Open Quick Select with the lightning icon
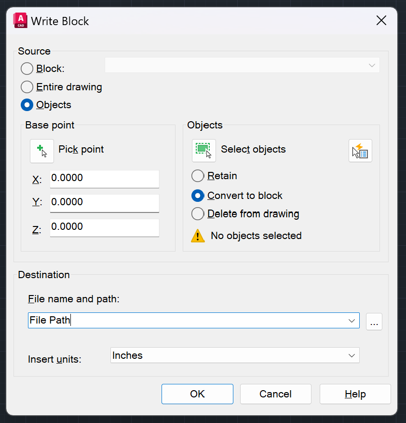Viewport: 406px width, 423px height. (360, 150)
